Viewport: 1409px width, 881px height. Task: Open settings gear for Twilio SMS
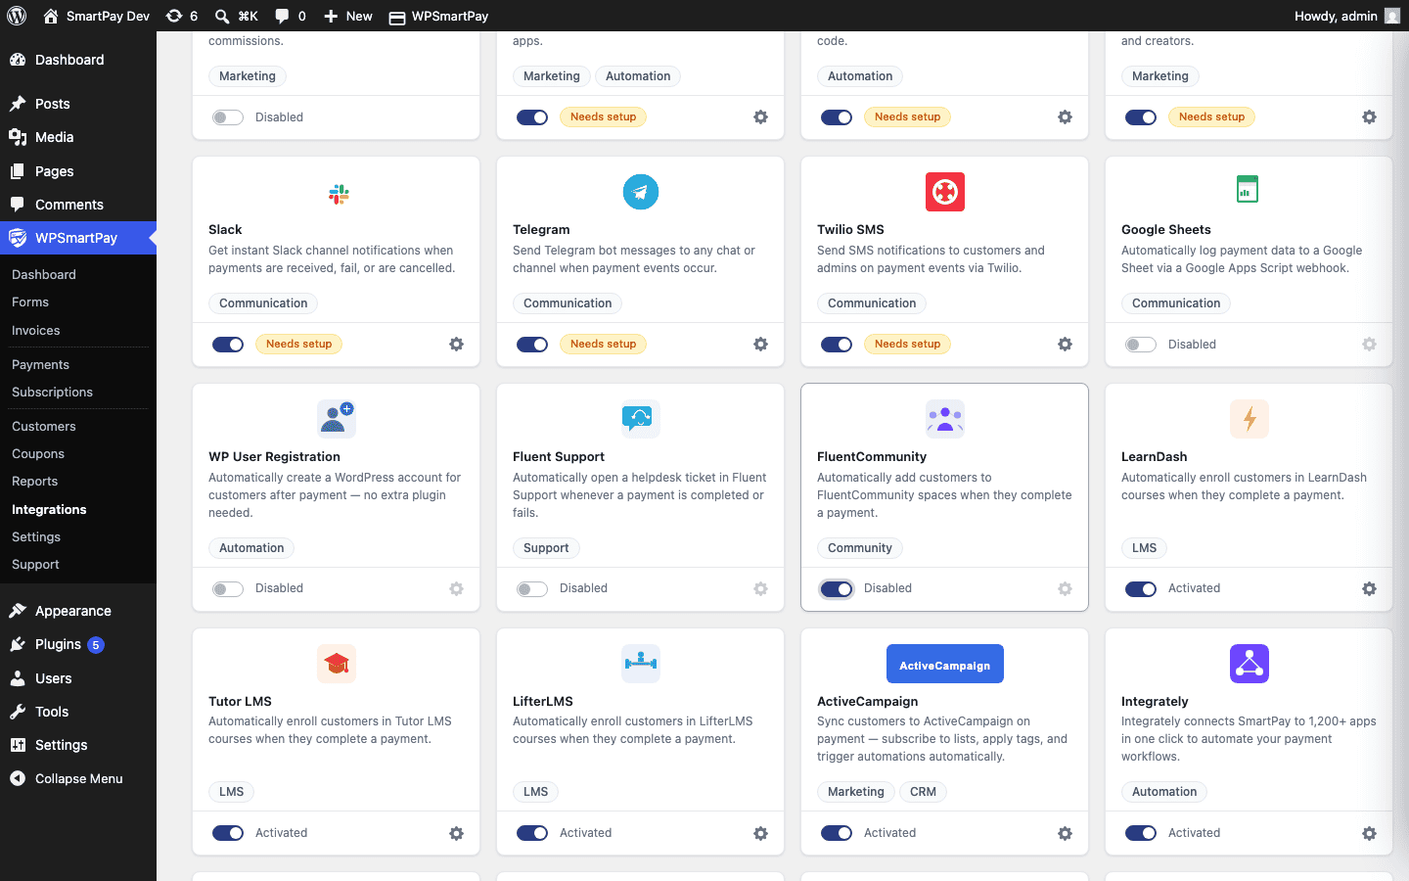click(1065, 344)
